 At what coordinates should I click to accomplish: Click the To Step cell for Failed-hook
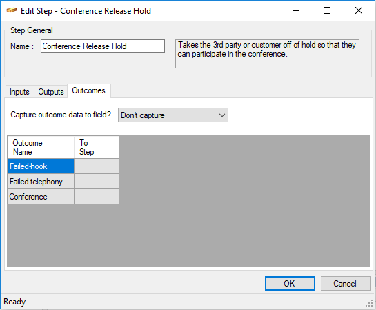97,166
